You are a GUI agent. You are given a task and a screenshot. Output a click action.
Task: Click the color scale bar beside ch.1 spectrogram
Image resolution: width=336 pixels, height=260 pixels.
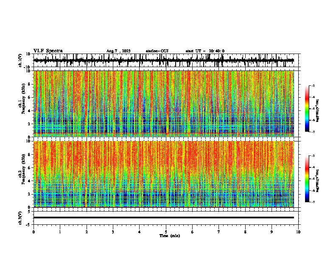[307, 109]
